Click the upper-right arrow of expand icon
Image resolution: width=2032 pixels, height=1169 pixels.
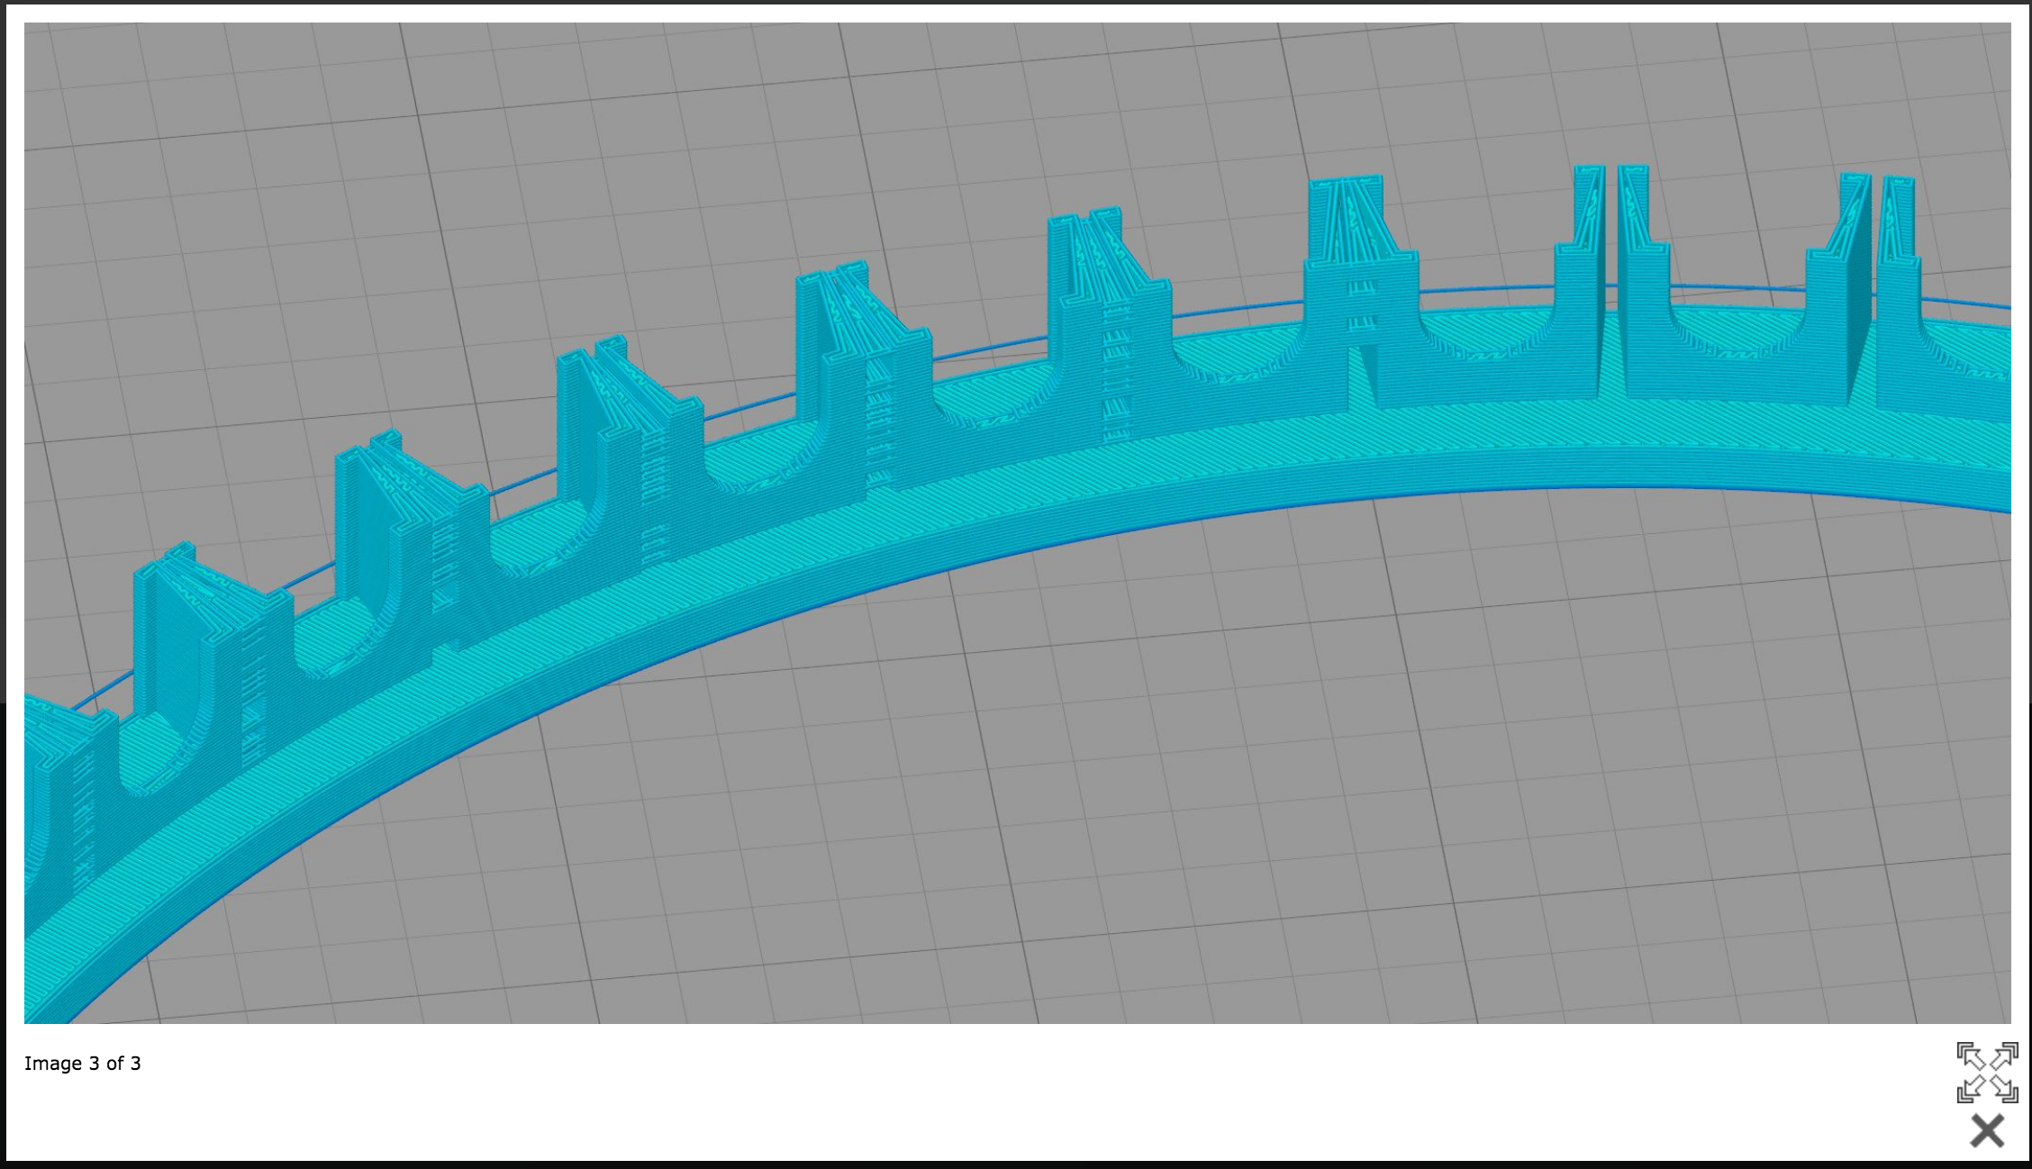point(2004,1056)
